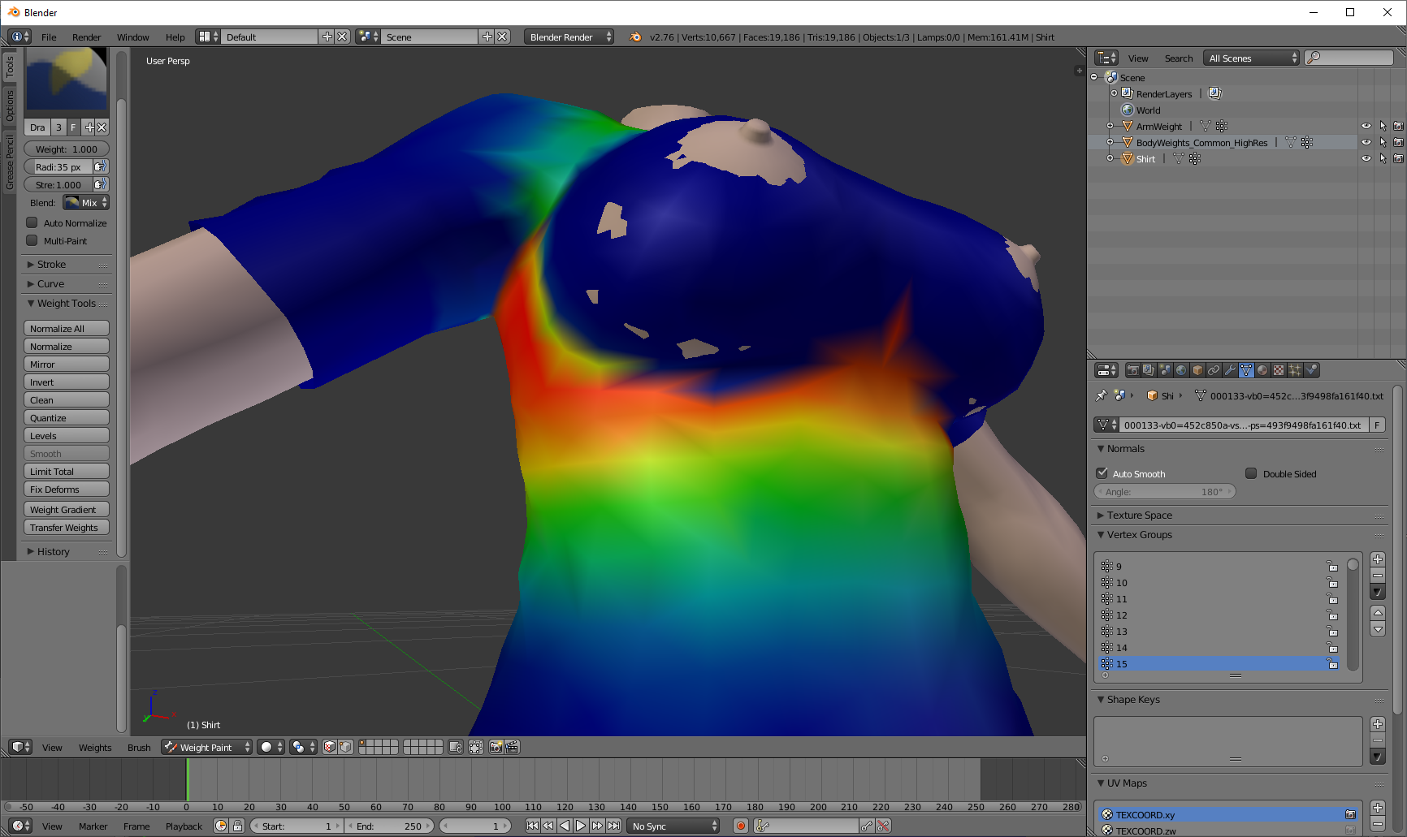Viewport: 1407px width, 837px height.
Task: Play animation in reverse
Action: click(x=565, y=826)
